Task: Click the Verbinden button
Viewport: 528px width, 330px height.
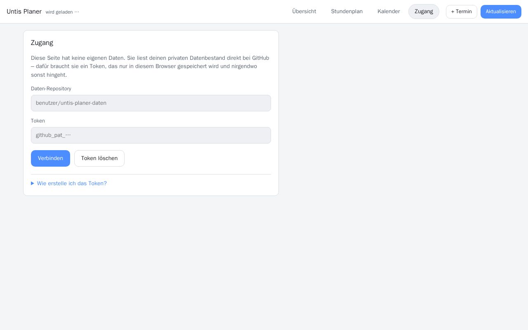Action: 50,158
